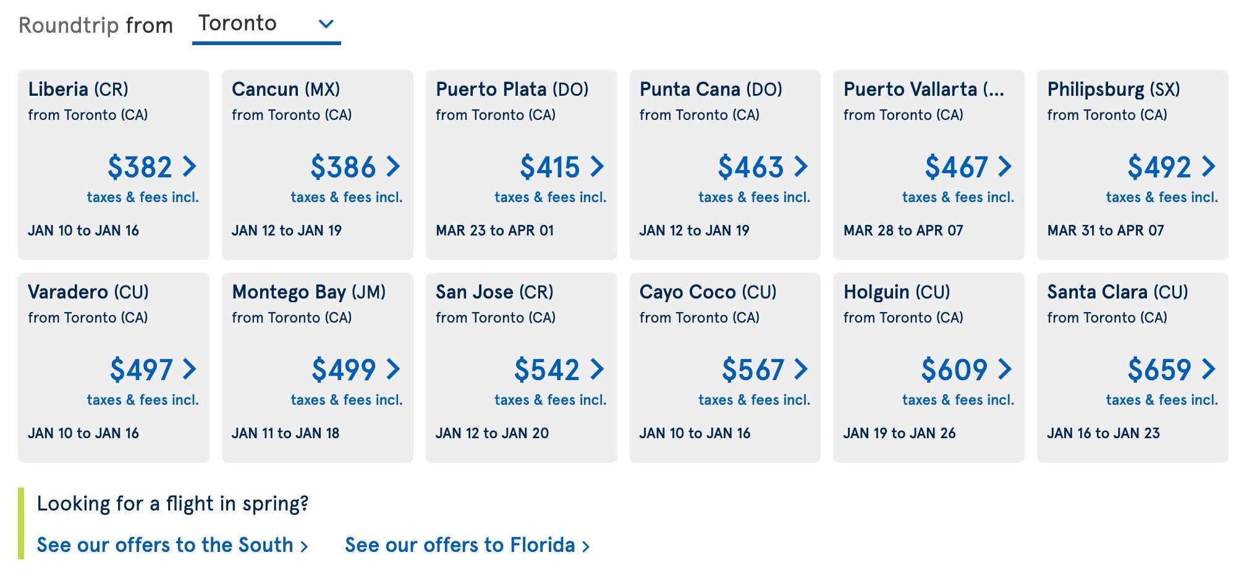Viewport: 1257px width, 576px height.
Task: Open the See our offers to the South link
Action: (x=172, y=545)
